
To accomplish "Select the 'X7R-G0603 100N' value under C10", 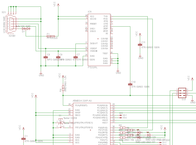I will click(140, 87).
